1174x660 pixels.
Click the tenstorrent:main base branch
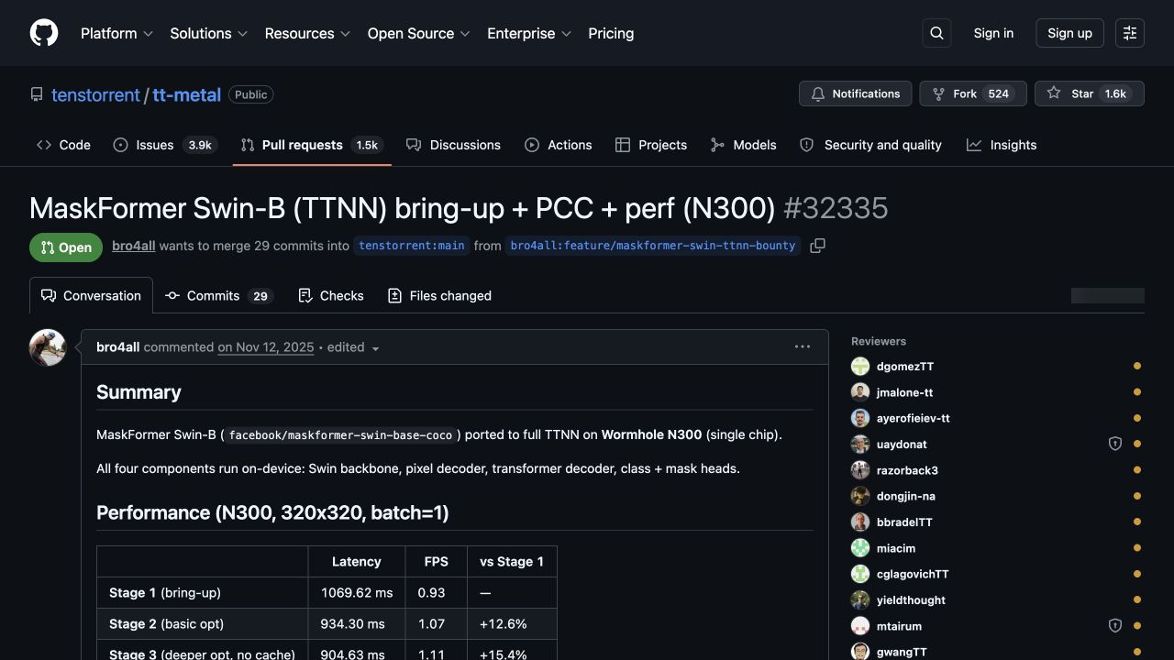(x=412, y=246)
